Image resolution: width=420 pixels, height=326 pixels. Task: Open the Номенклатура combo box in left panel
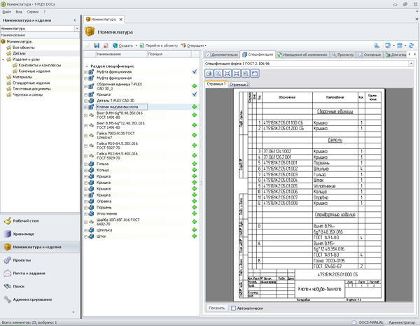tap(77, 29)
